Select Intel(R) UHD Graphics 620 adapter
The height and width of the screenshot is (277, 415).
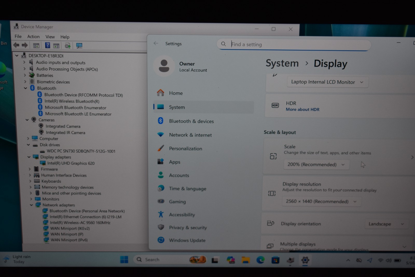point(71,163)
